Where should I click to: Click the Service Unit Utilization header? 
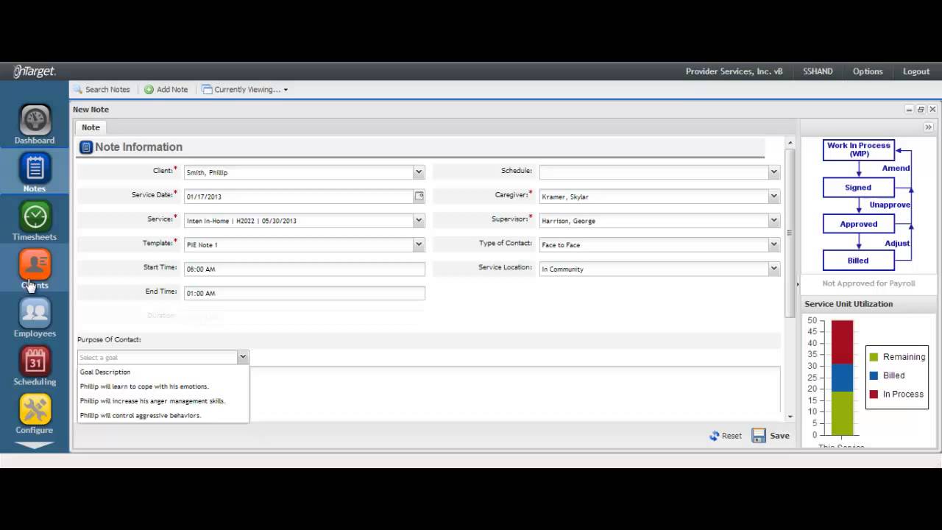pyautogui.click(x=849, y=304)
